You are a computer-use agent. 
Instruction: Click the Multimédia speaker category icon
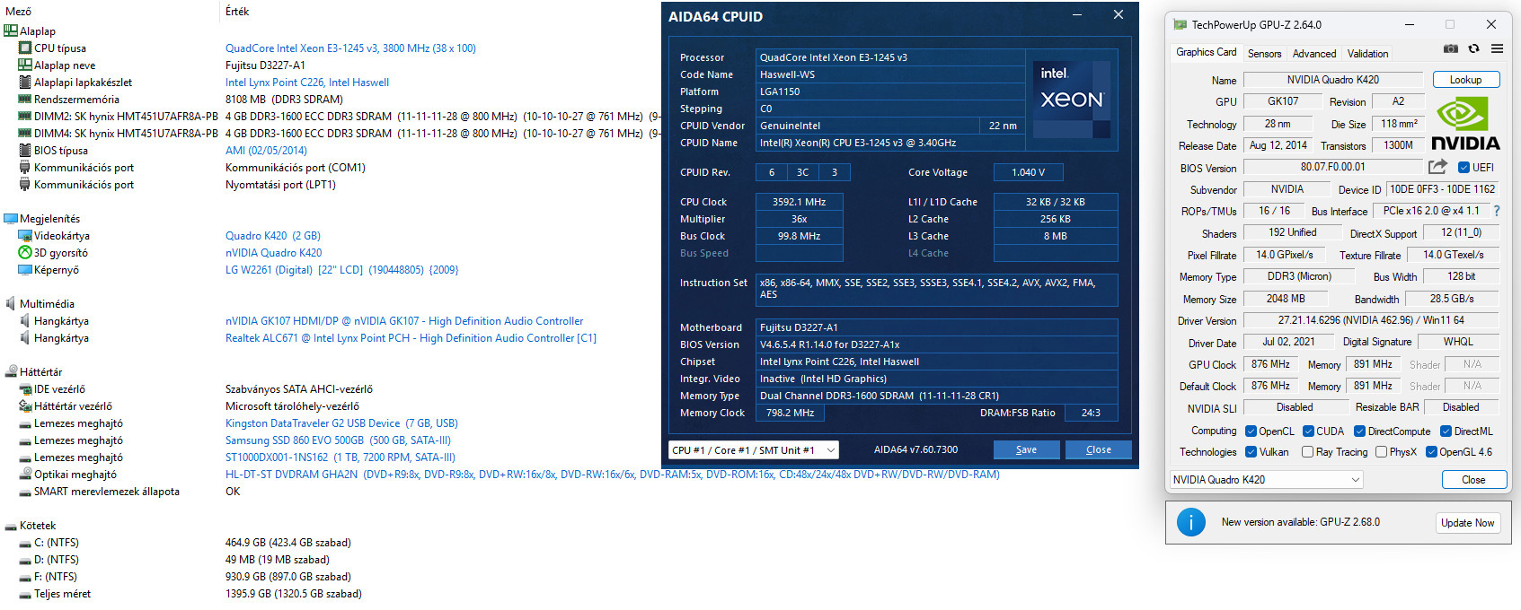click(x=11, y=303)
